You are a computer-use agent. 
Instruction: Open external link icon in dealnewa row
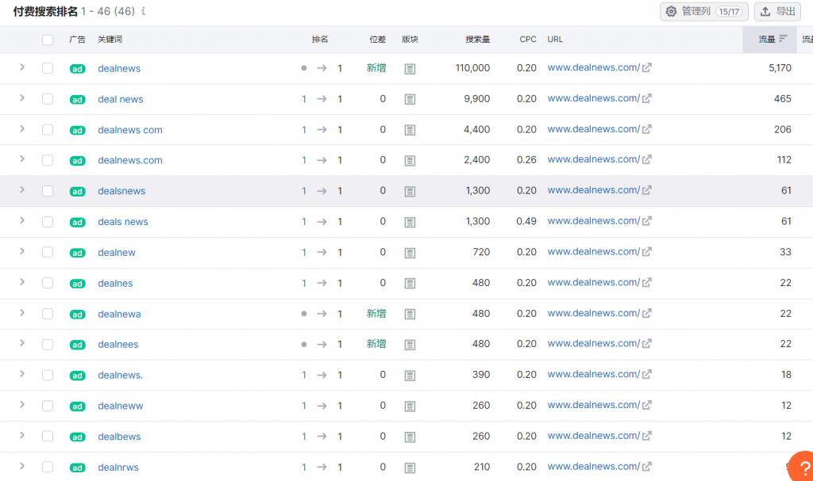point(646,313)
